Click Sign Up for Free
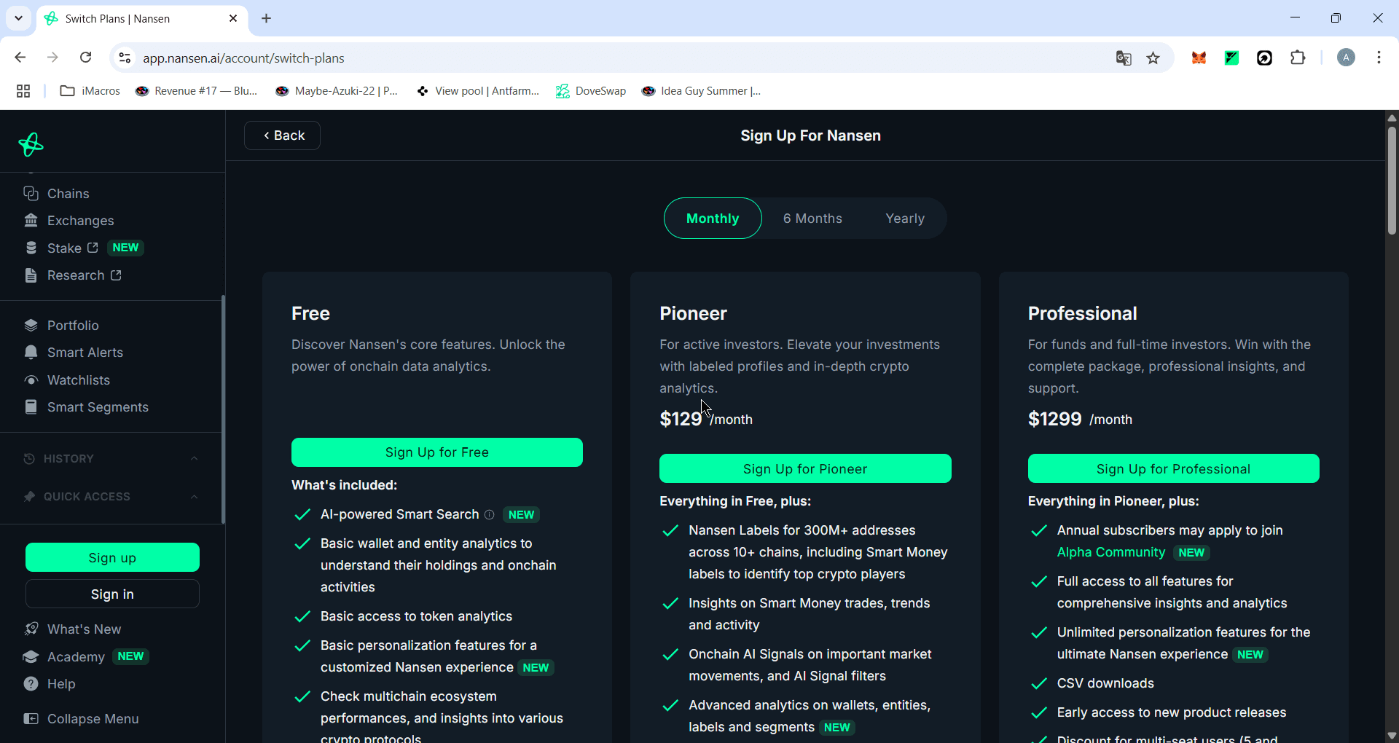This screenshot has width=1399, height=743. (437, 452)
